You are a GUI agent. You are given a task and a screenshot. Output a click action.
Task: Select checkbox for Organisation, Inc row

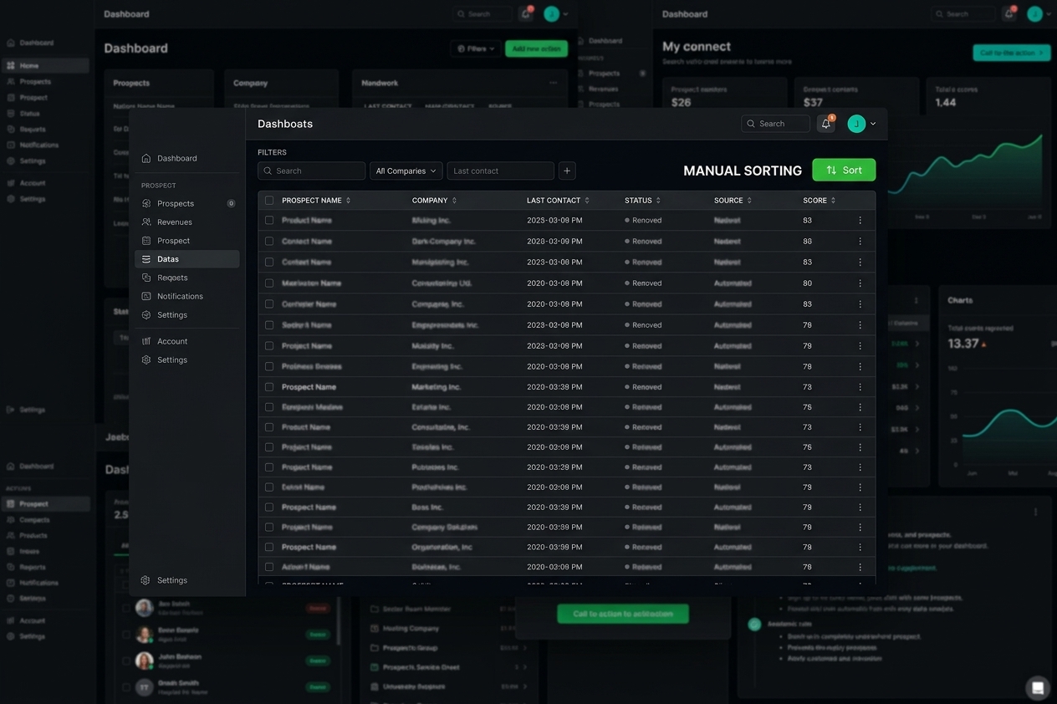coord(269,548)
